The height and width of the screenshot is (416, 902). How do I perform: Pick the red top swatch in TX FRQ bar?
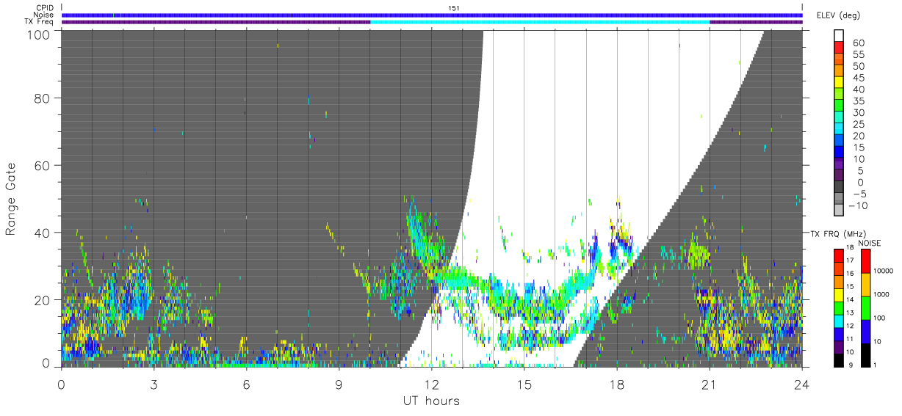coord(838,255)
